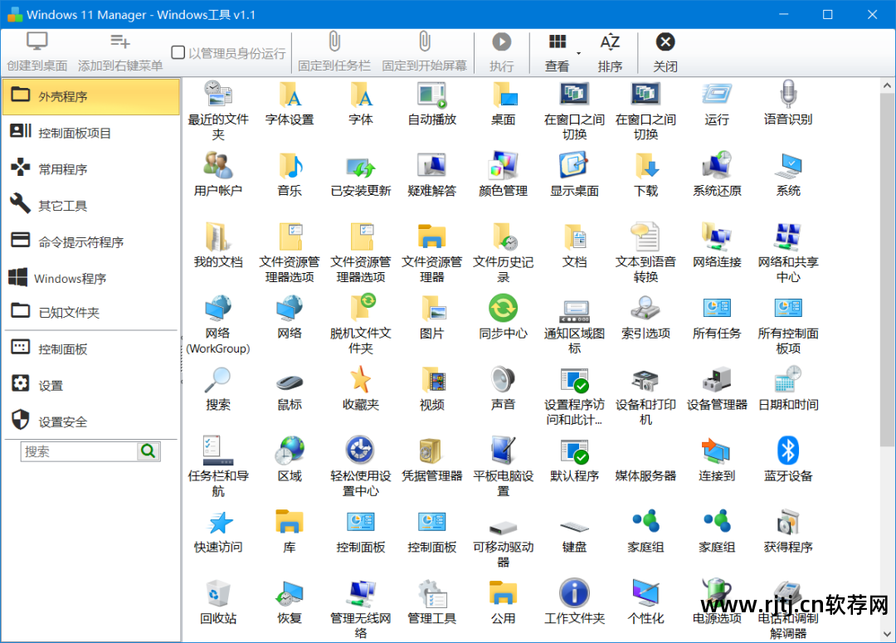The width and height of the screenshot is (896, 643).
Task: Open the 系统还原 system restore icon
Action: point(715,172)
